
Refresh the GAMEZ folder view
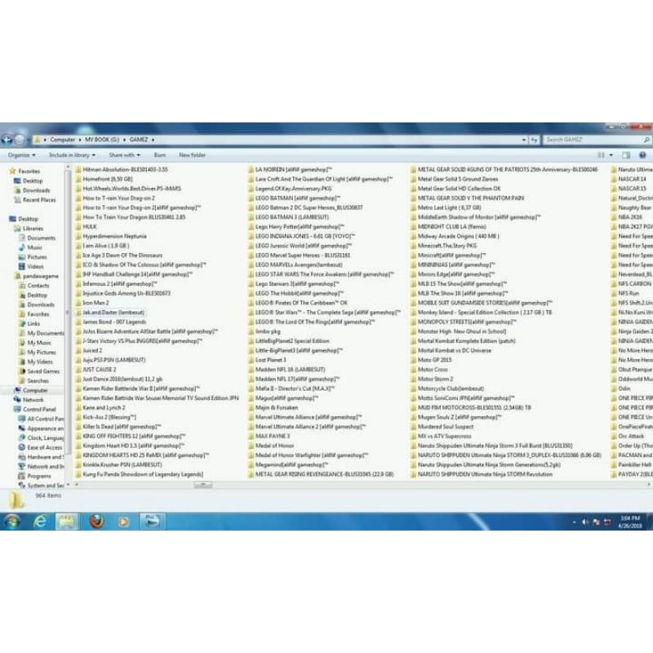pyautogui.click(x=534, y=140)
